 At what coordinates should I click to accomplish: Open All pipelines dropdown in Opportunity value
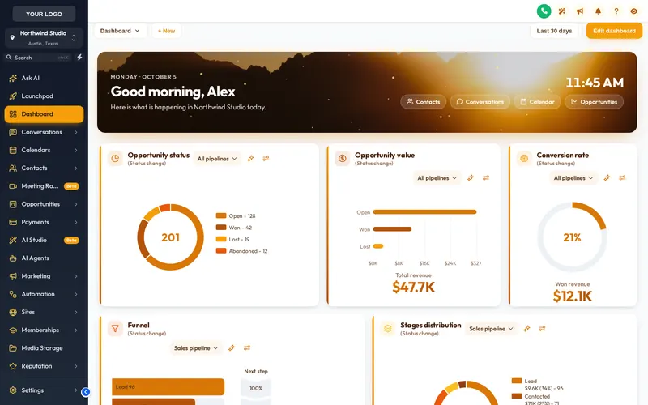(437, 177)
